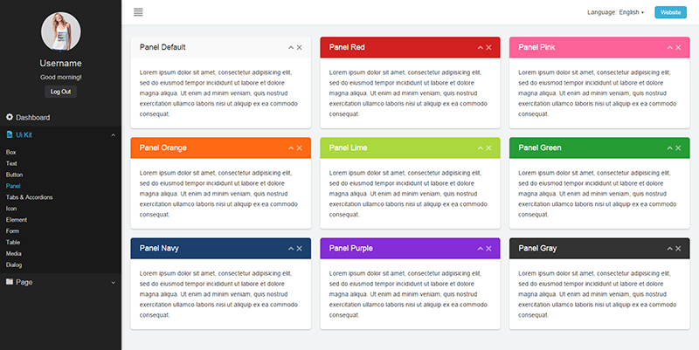Collapse the Panel Default card

coord(290,47)
